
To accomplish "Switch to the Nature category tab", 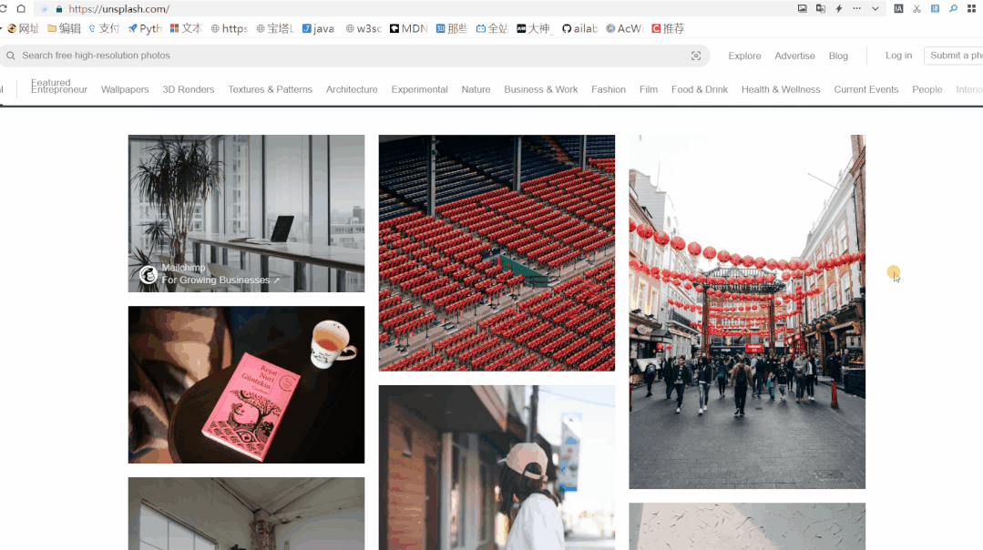I will [476, 89].
